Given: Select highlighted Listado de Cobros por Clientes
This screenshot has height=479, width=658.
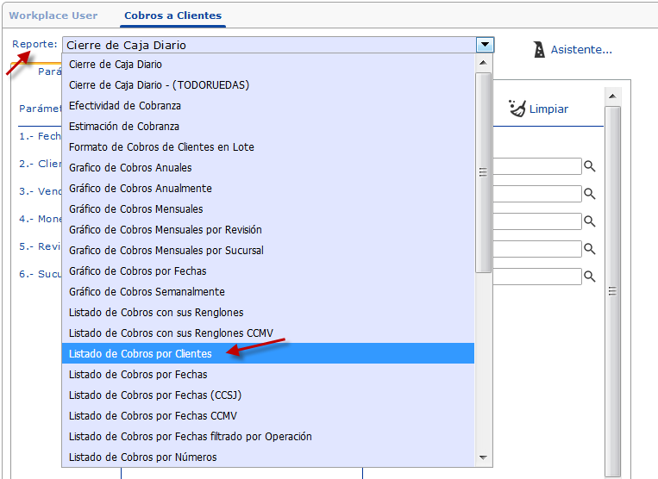Looking at the screenshot, I should 268,354.
